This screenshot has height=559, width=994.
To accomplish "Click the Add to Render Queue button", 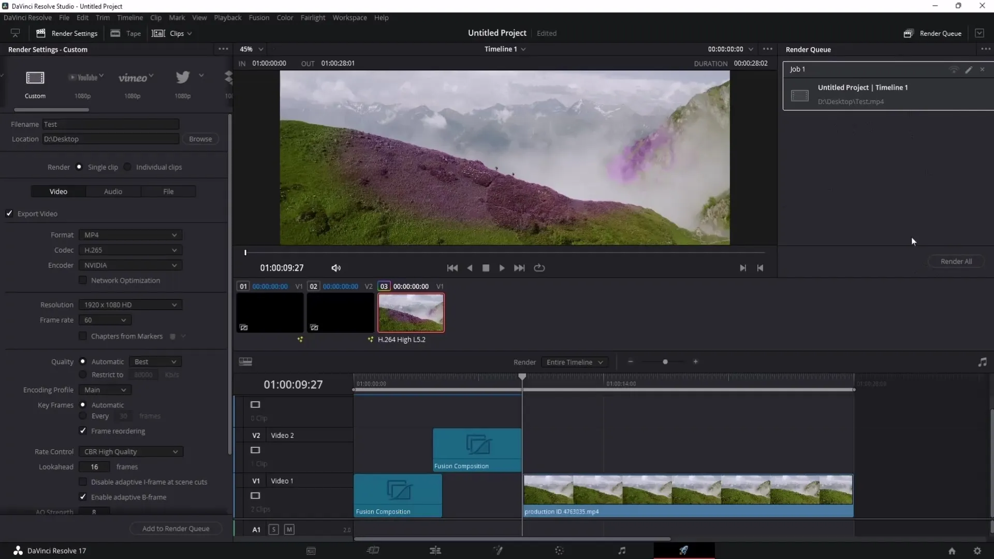I will 176,527.
